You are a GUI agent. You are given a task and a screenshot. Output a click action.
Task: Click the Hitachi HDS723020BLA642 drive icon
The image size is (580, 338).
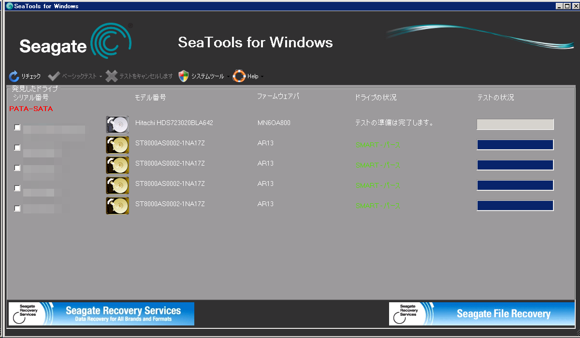point(117,124)
